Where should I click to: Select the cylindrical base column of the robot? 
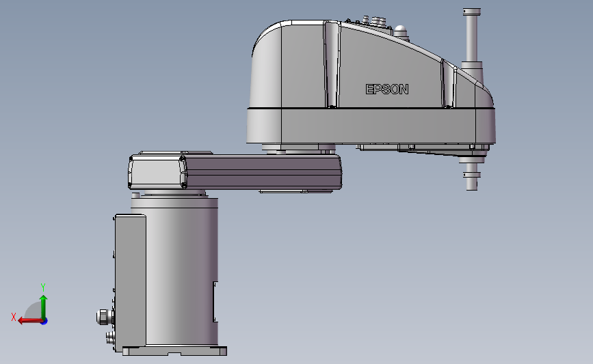click(181, 270)
